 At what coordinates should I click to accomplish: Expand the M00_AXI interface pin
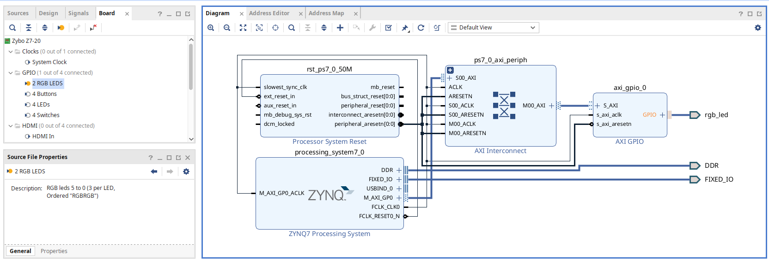pyautogui.click(x=551, y=106)
